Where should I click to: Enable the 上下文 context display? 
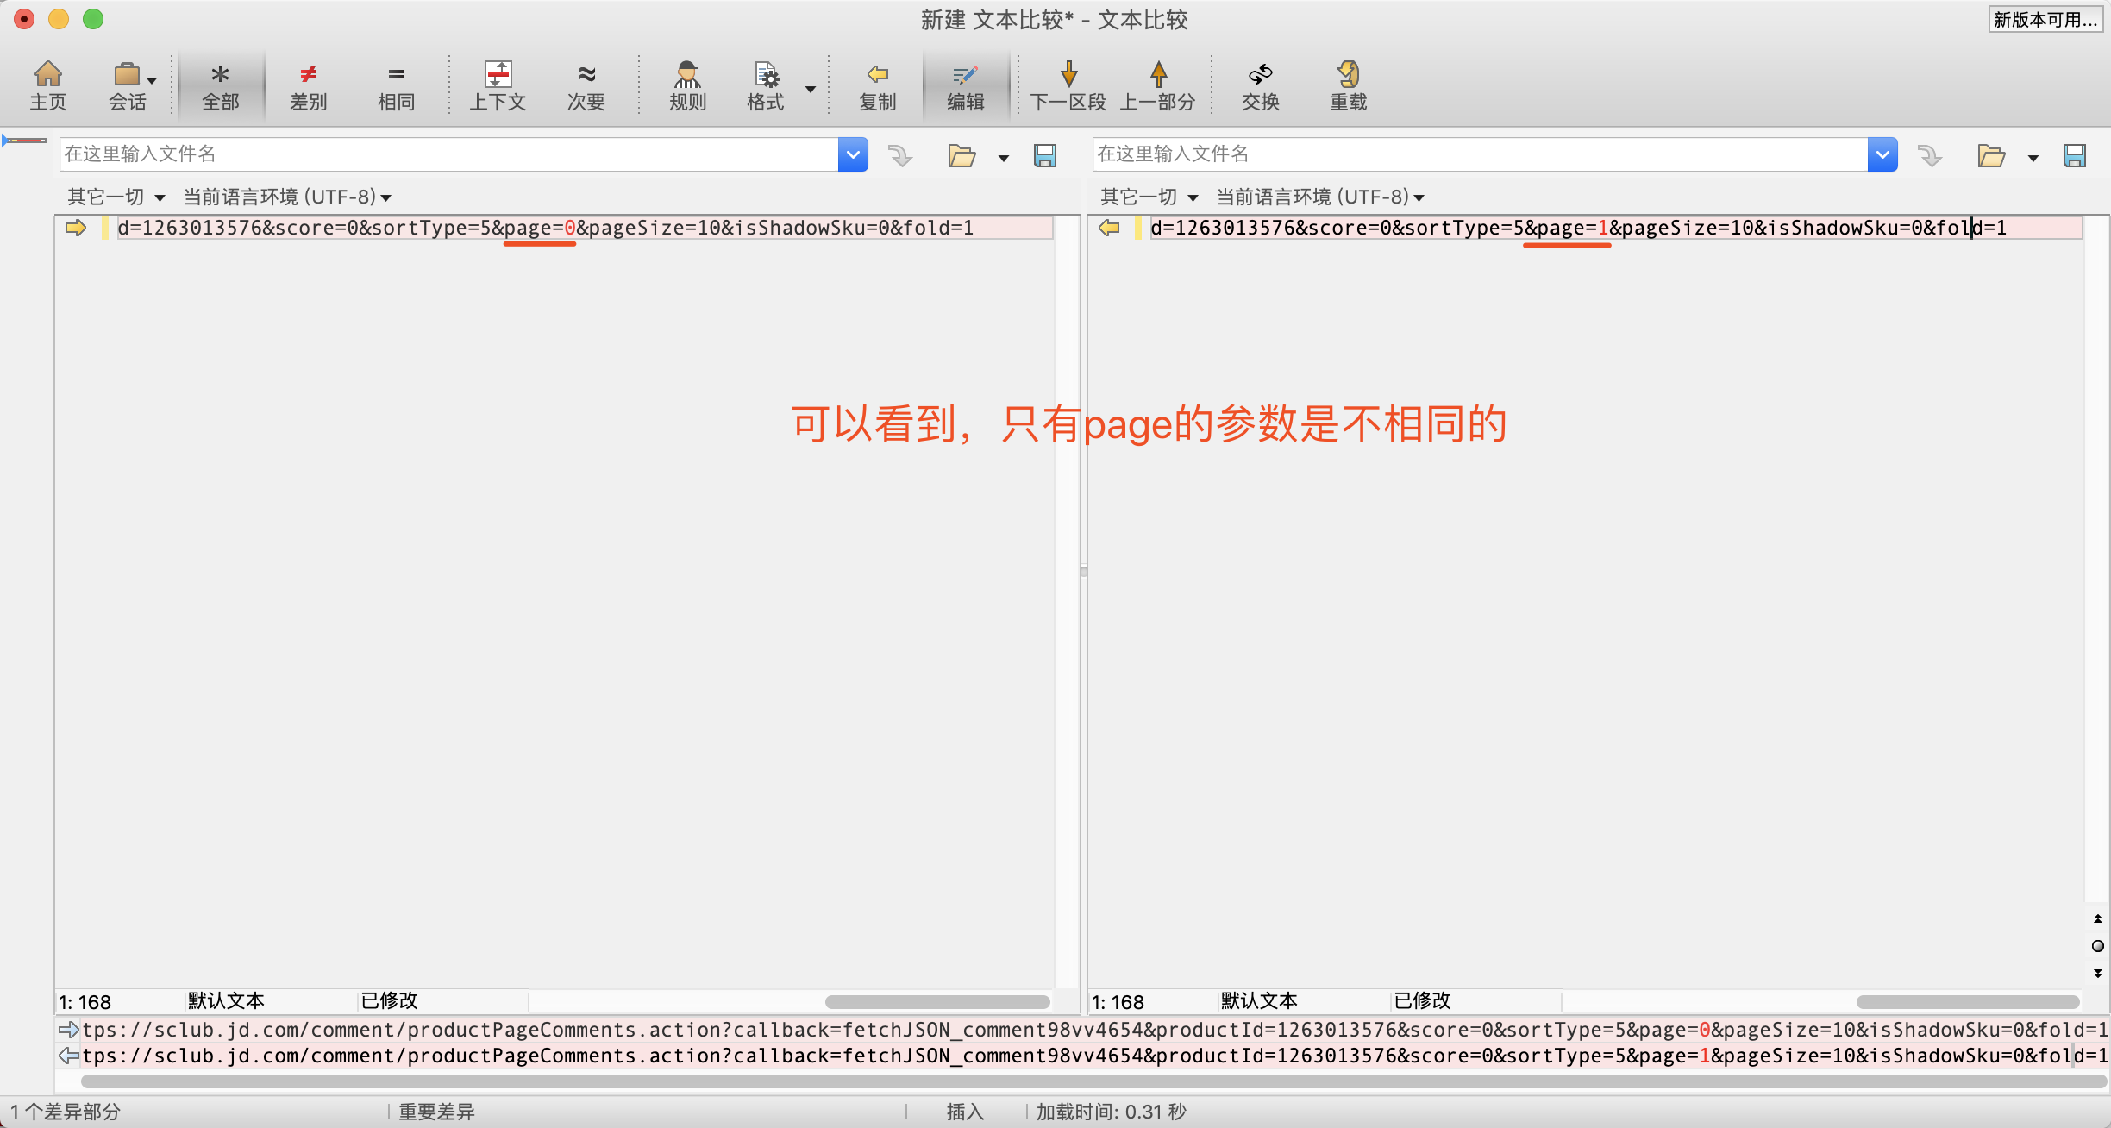(498, 84)
